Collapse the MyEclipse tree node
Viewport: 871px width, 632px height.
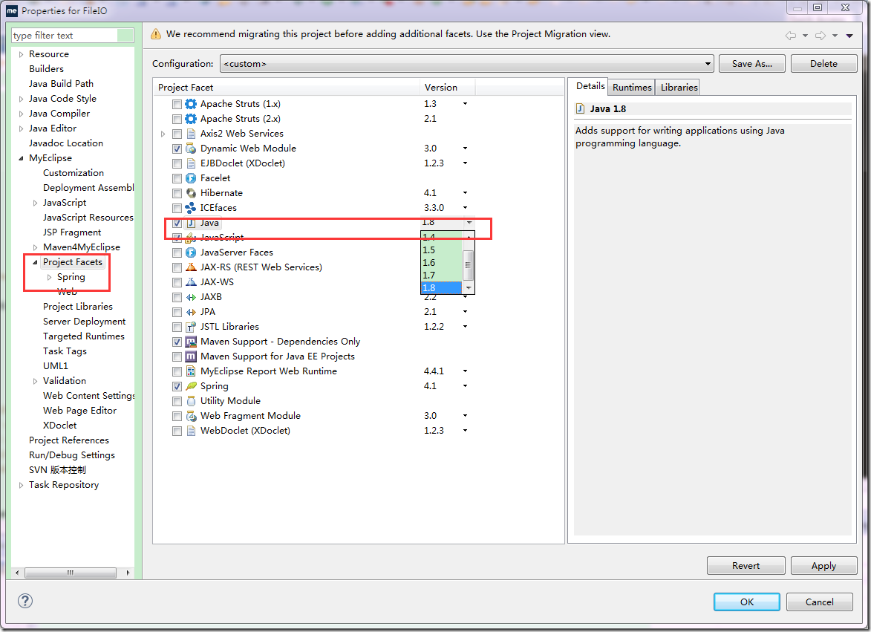click(21, 158)
